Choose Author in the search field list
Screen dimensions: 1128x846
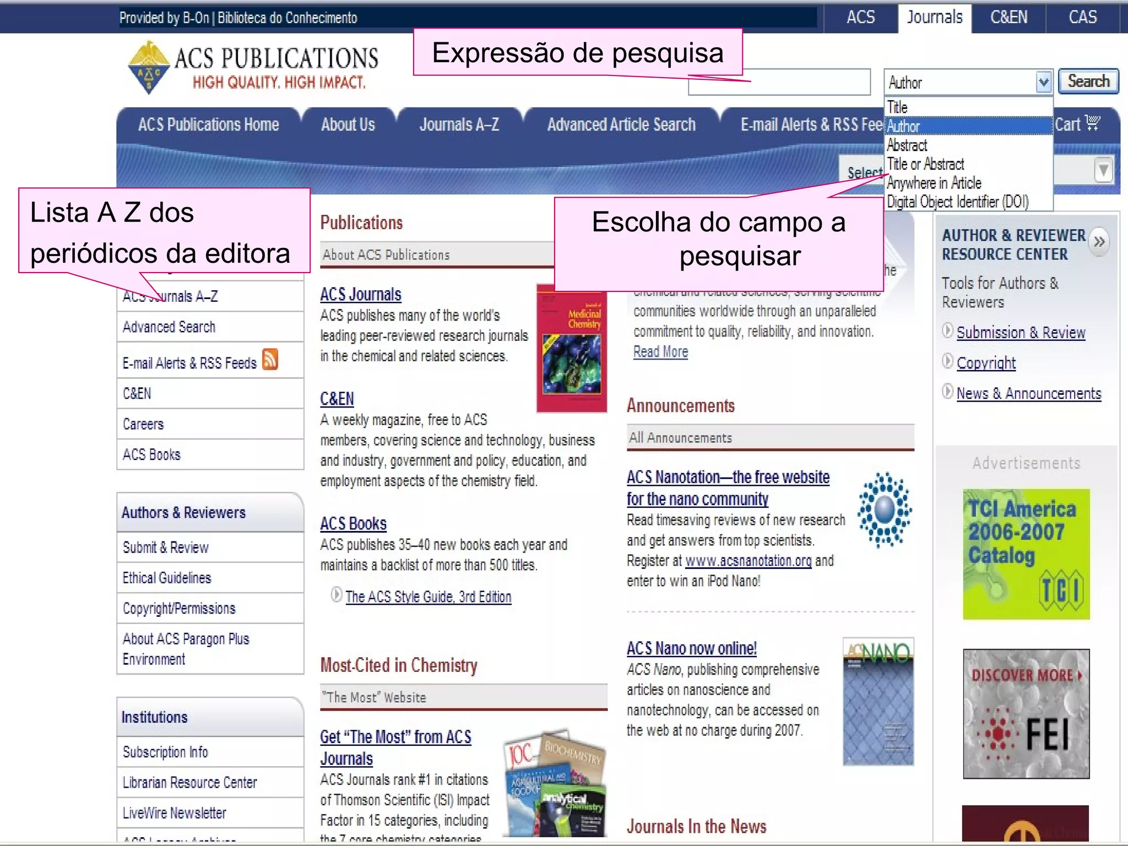(968, 126)
